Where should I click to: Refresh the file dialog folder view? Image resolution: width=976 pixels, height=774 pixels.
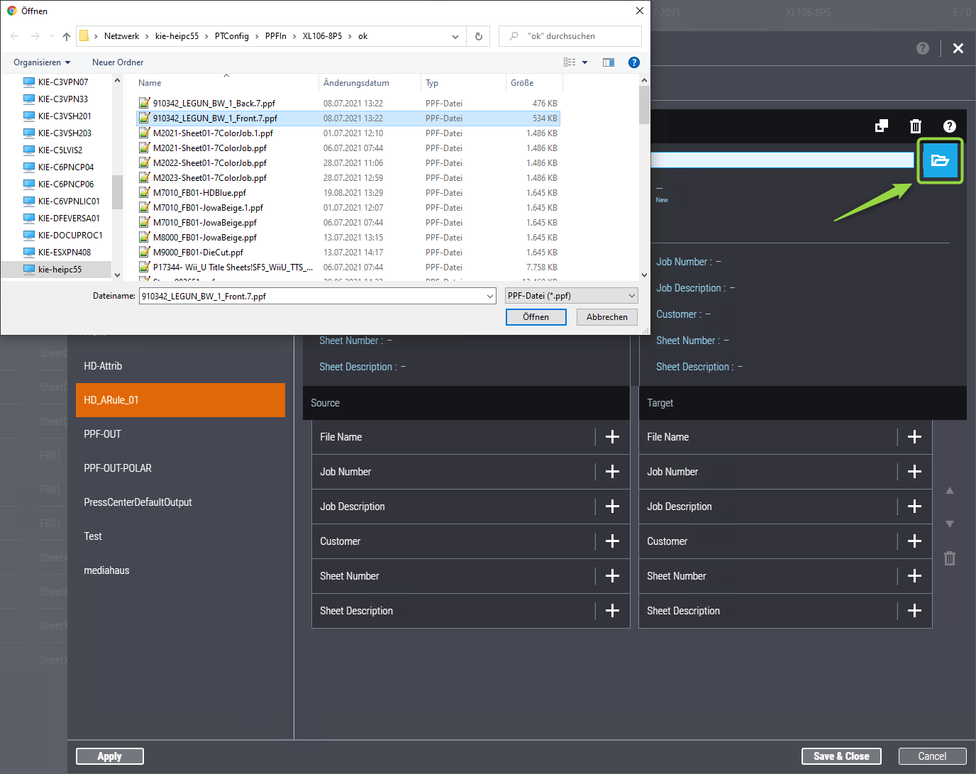pos(479,36)
